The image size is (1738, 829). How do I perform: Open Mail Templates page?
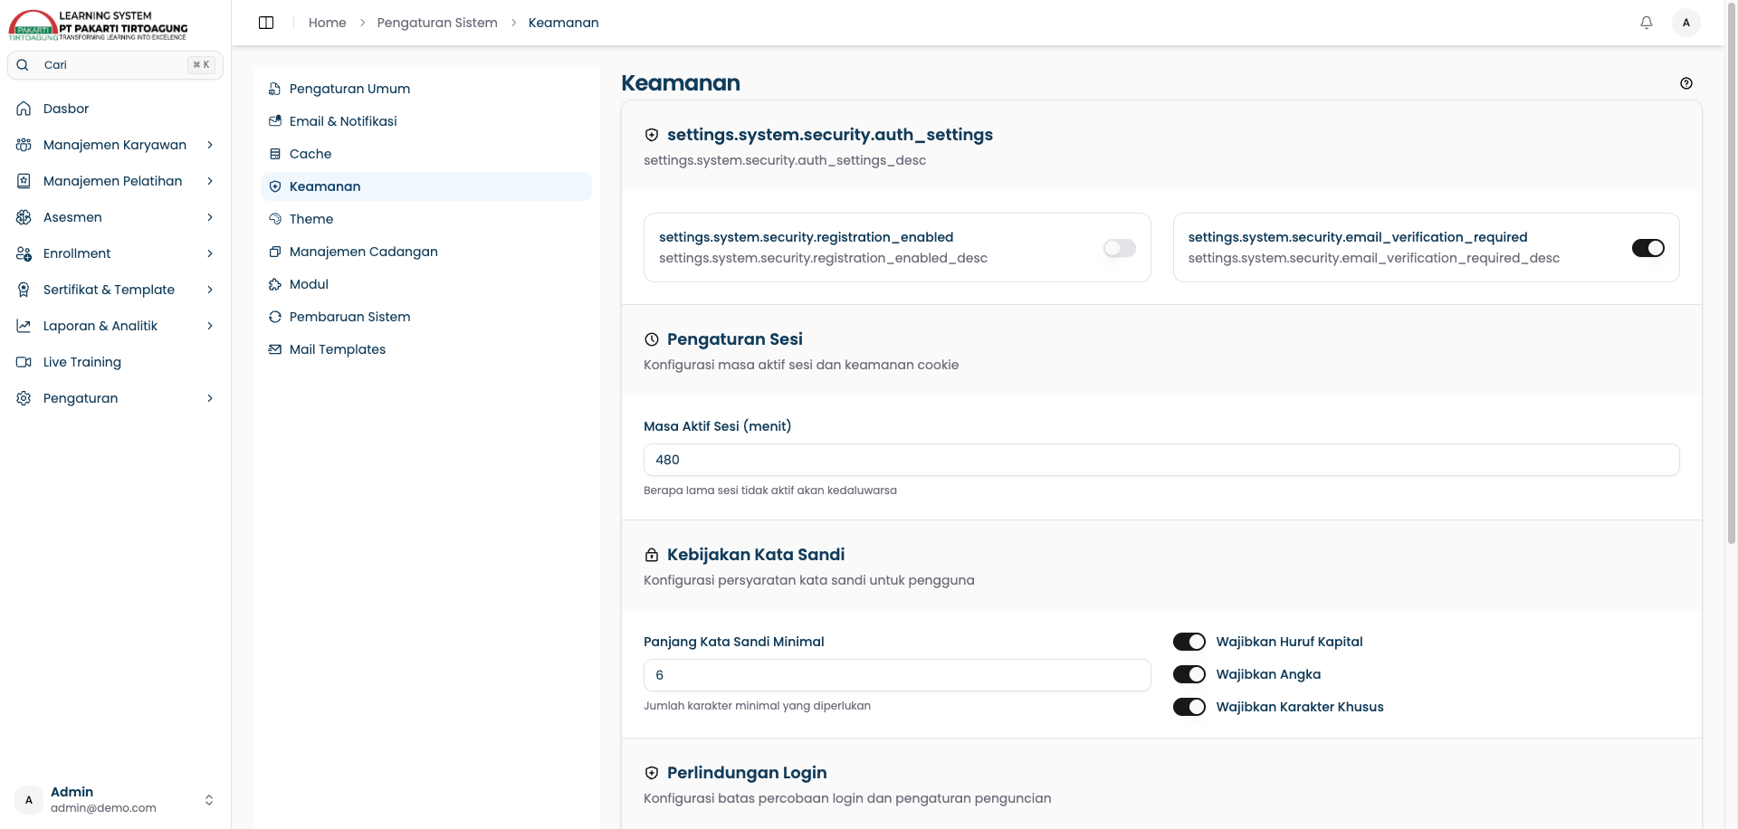[426, 349]
